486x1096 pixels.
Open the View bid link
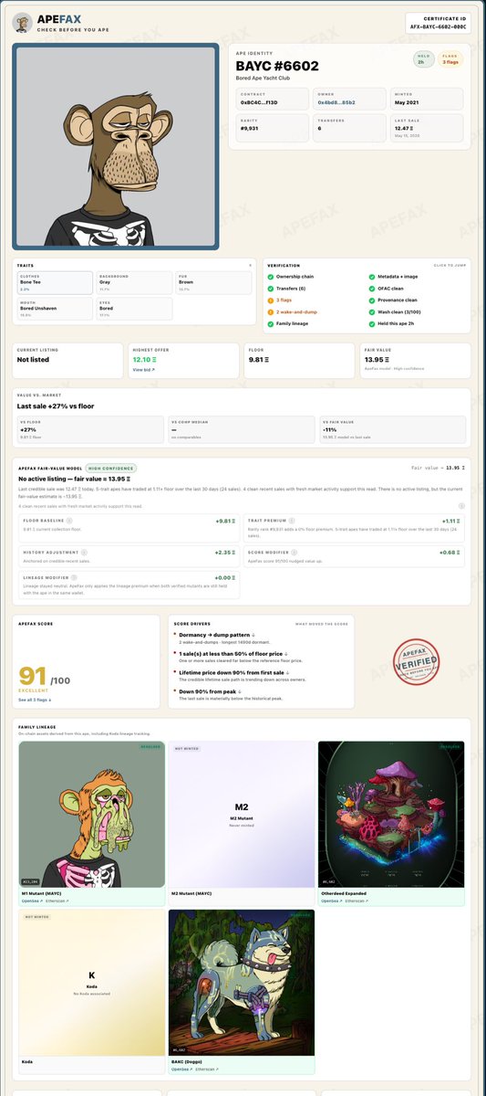(144, 370)
